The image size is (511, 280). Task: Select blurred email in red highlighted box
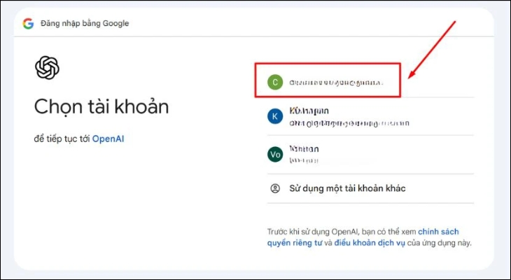(x=336, y=82)
